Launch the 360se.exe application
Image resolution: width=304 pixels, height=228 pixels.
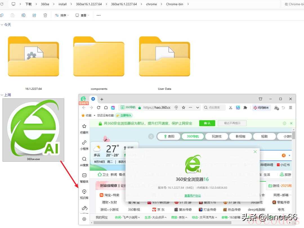[33, 130]
